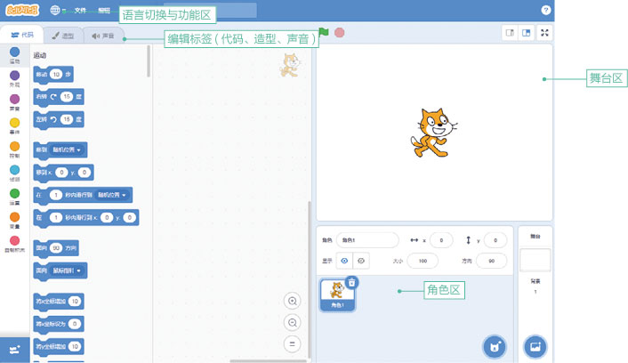Click value 0 in 将x坐标设为 block

coord(75,324)
